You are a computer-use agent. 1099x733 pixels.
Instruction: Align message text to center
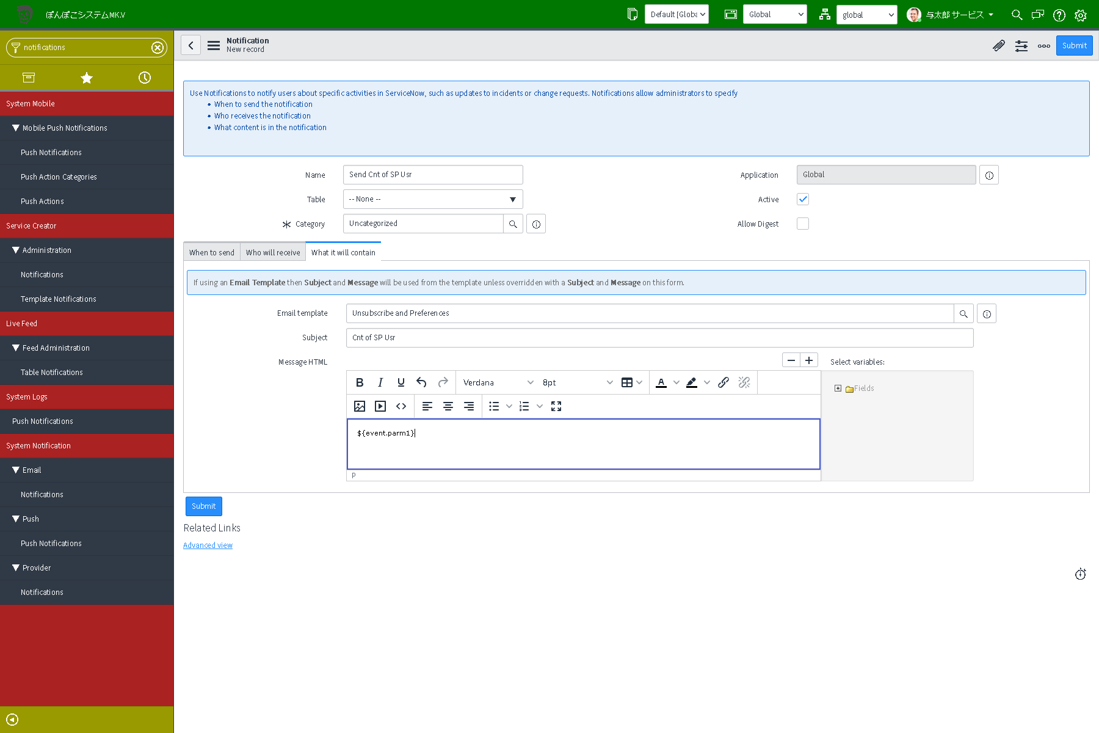pos(448,406)
